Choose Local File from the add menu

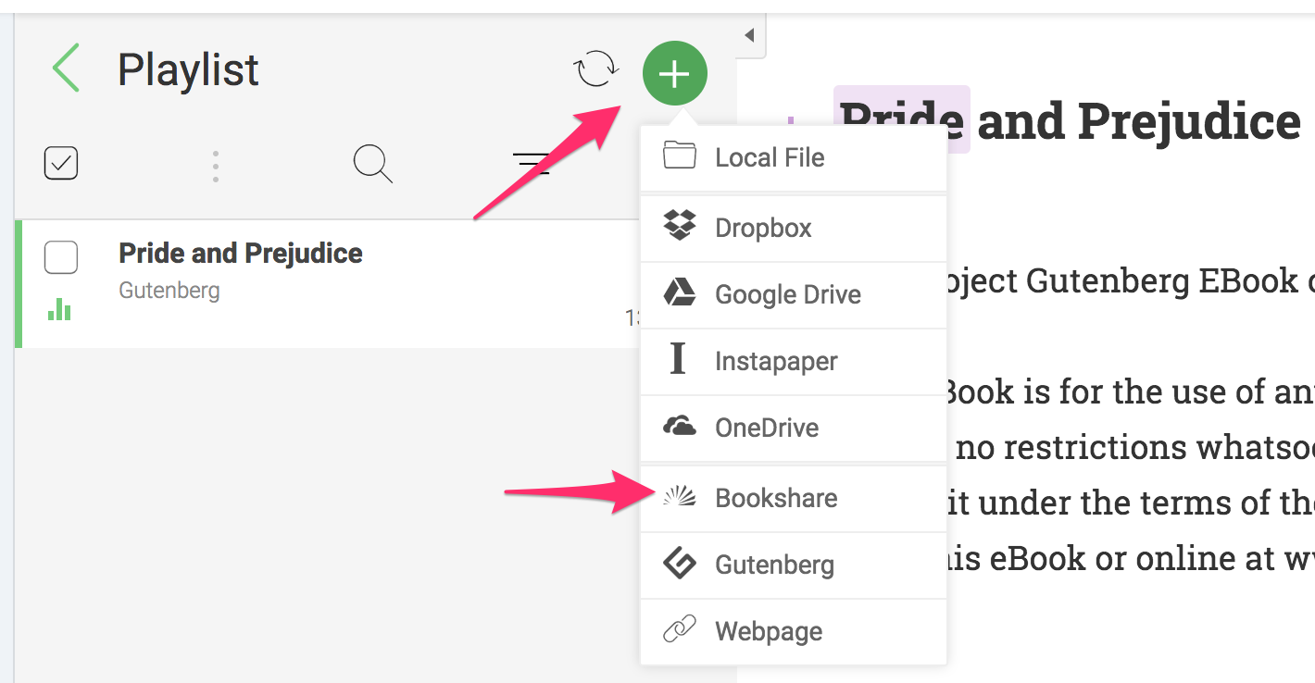794,157
